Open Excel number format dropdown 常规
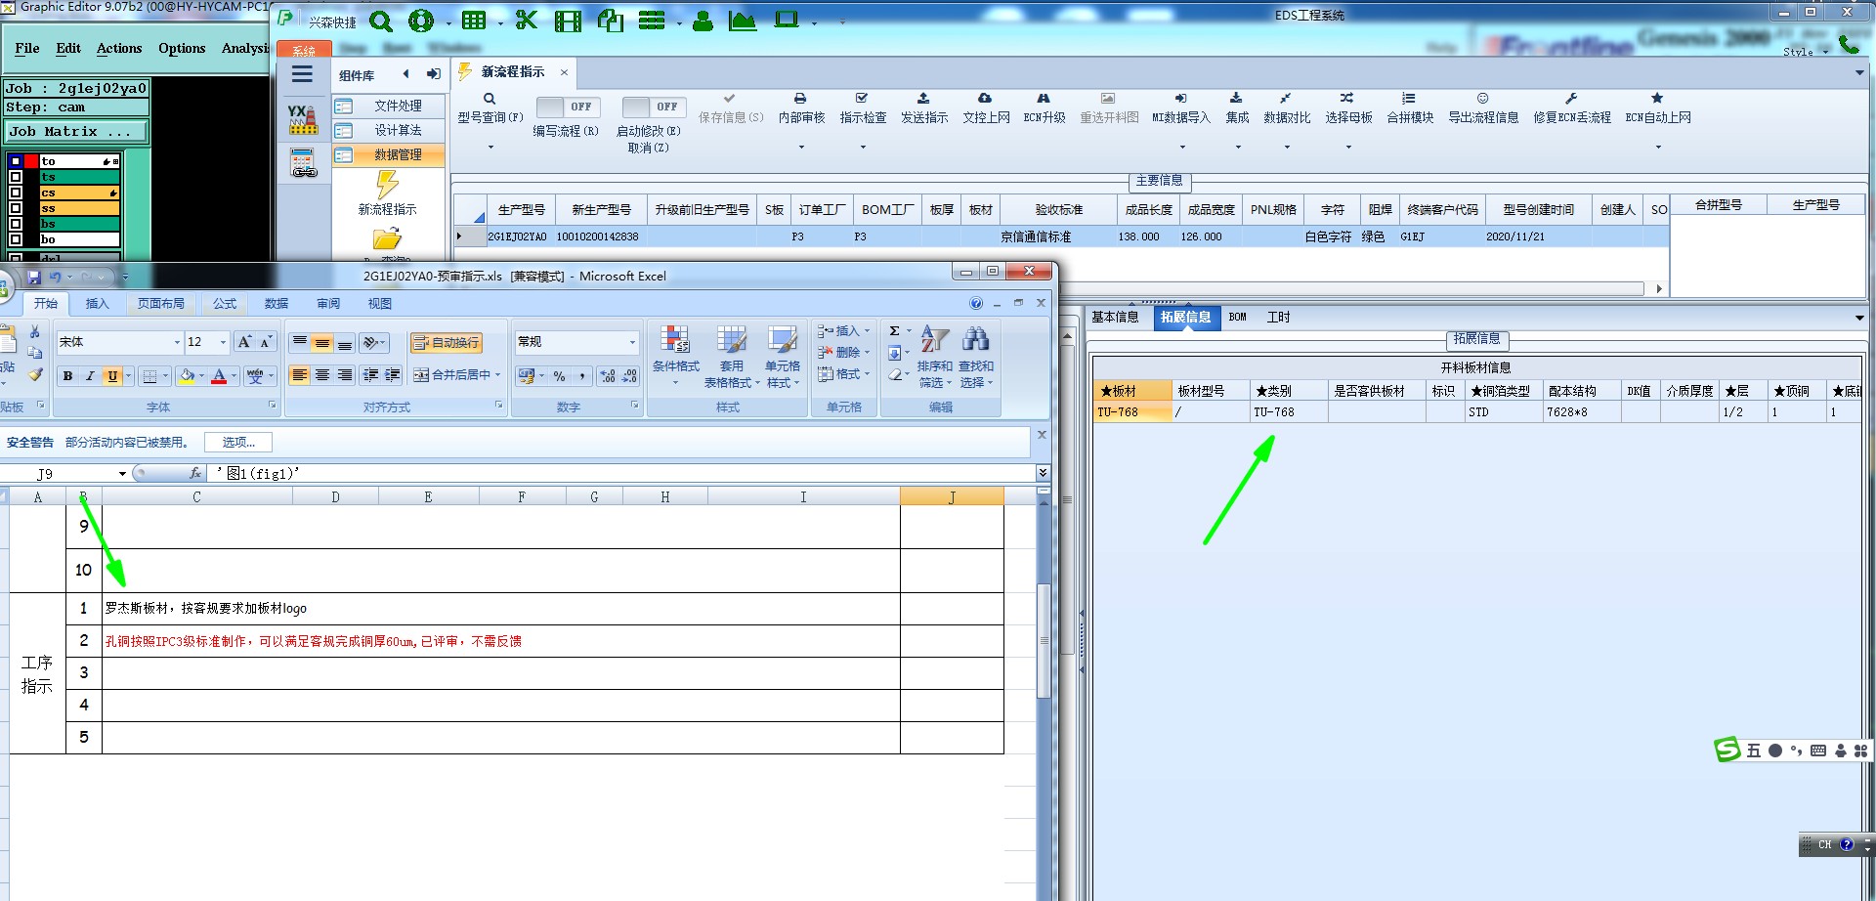 (632, 342)
